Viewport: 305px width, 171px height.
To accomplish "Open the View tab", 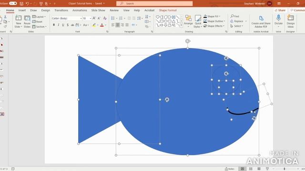I will 126,10.
